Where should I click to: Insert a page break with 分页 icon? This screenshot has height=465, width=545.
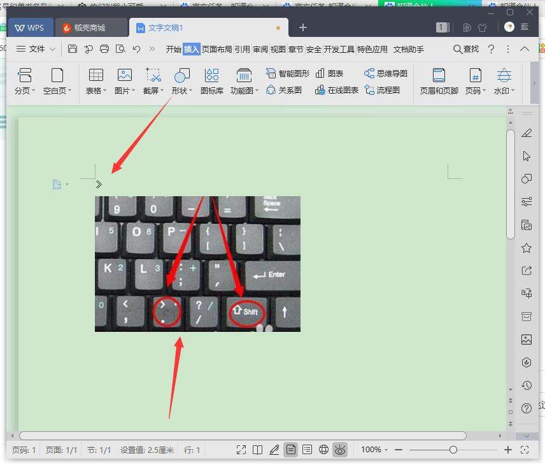pyautogui.click(x=25, y=81)
